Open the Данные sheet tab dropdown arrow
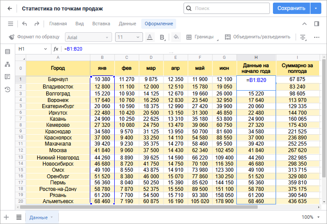The image size is (327, 224). tap(51, 217)
